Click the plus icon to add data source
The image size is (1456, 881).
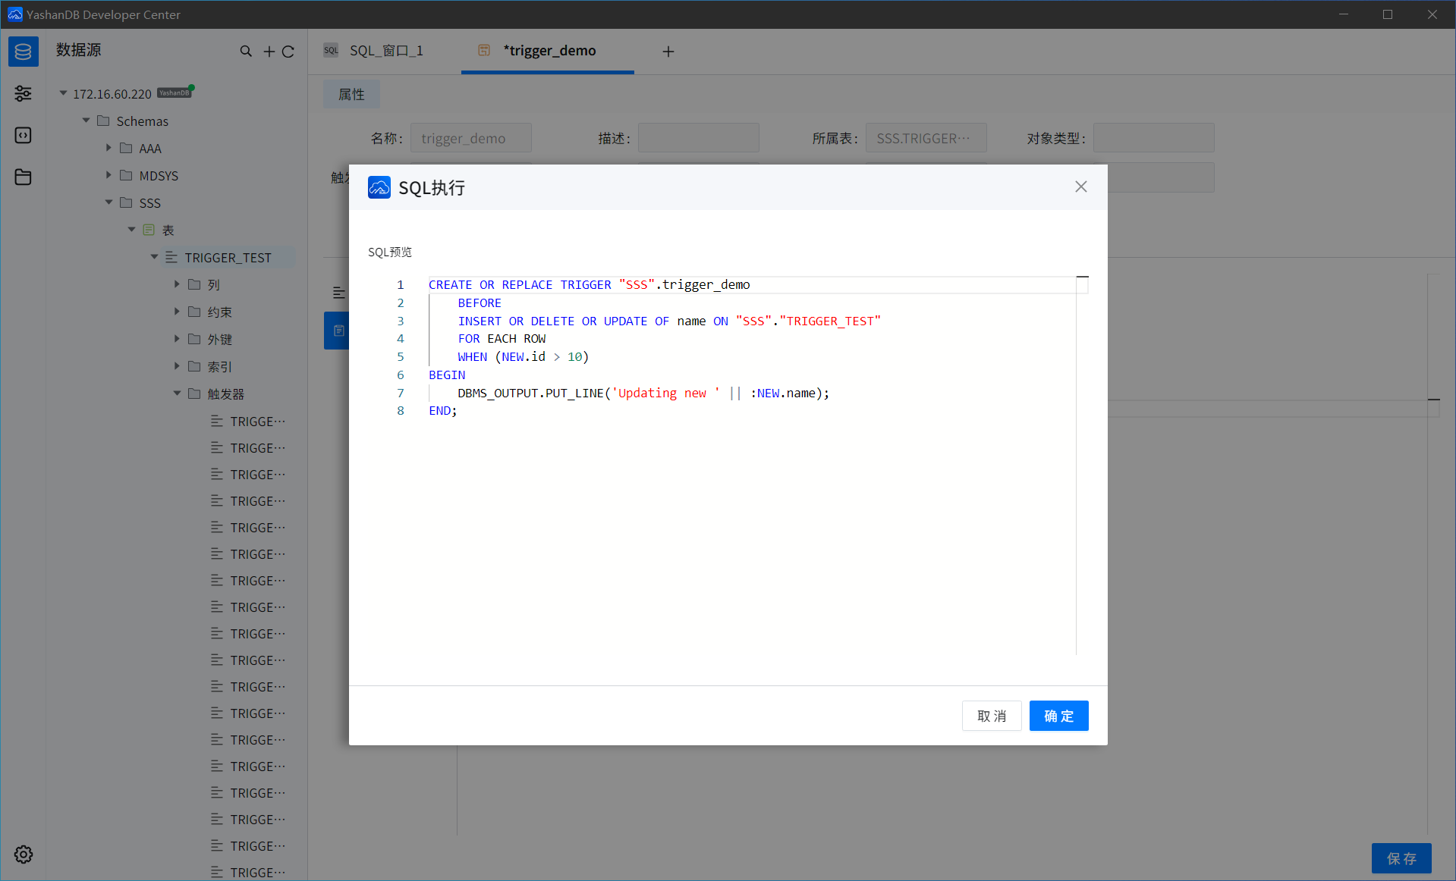coord(269,52)
